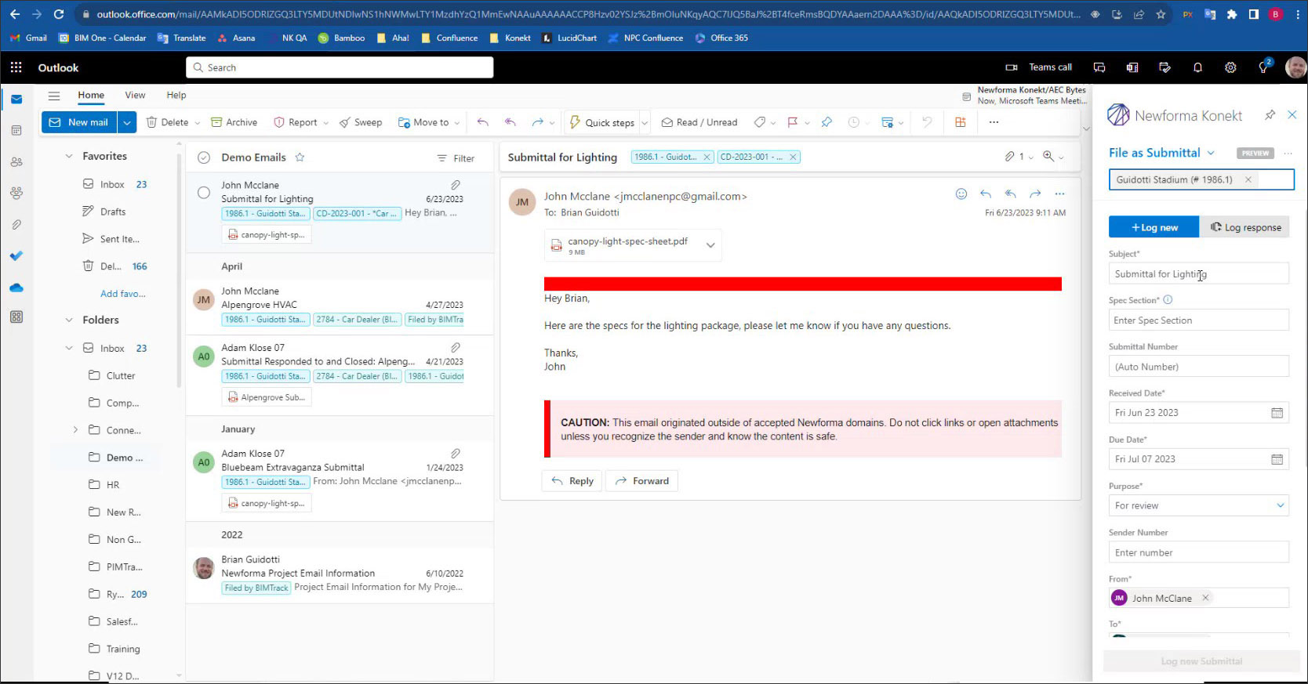Open Due Date calendar picker
The width and height of the screenshot is (1308, 684).
coord(1277,459)
